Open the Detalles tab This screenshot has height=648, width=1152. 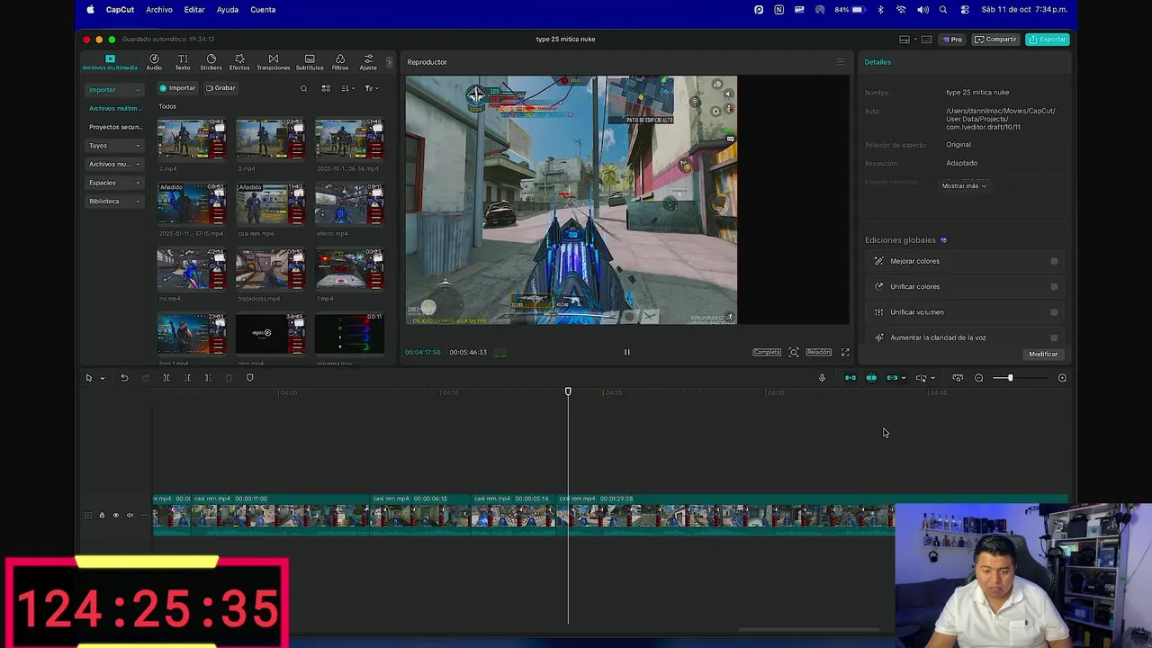coord(877,62)
